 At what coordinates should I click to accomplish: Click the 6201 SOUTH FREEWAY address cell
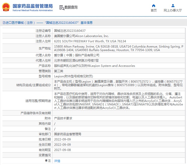[90, 41]
